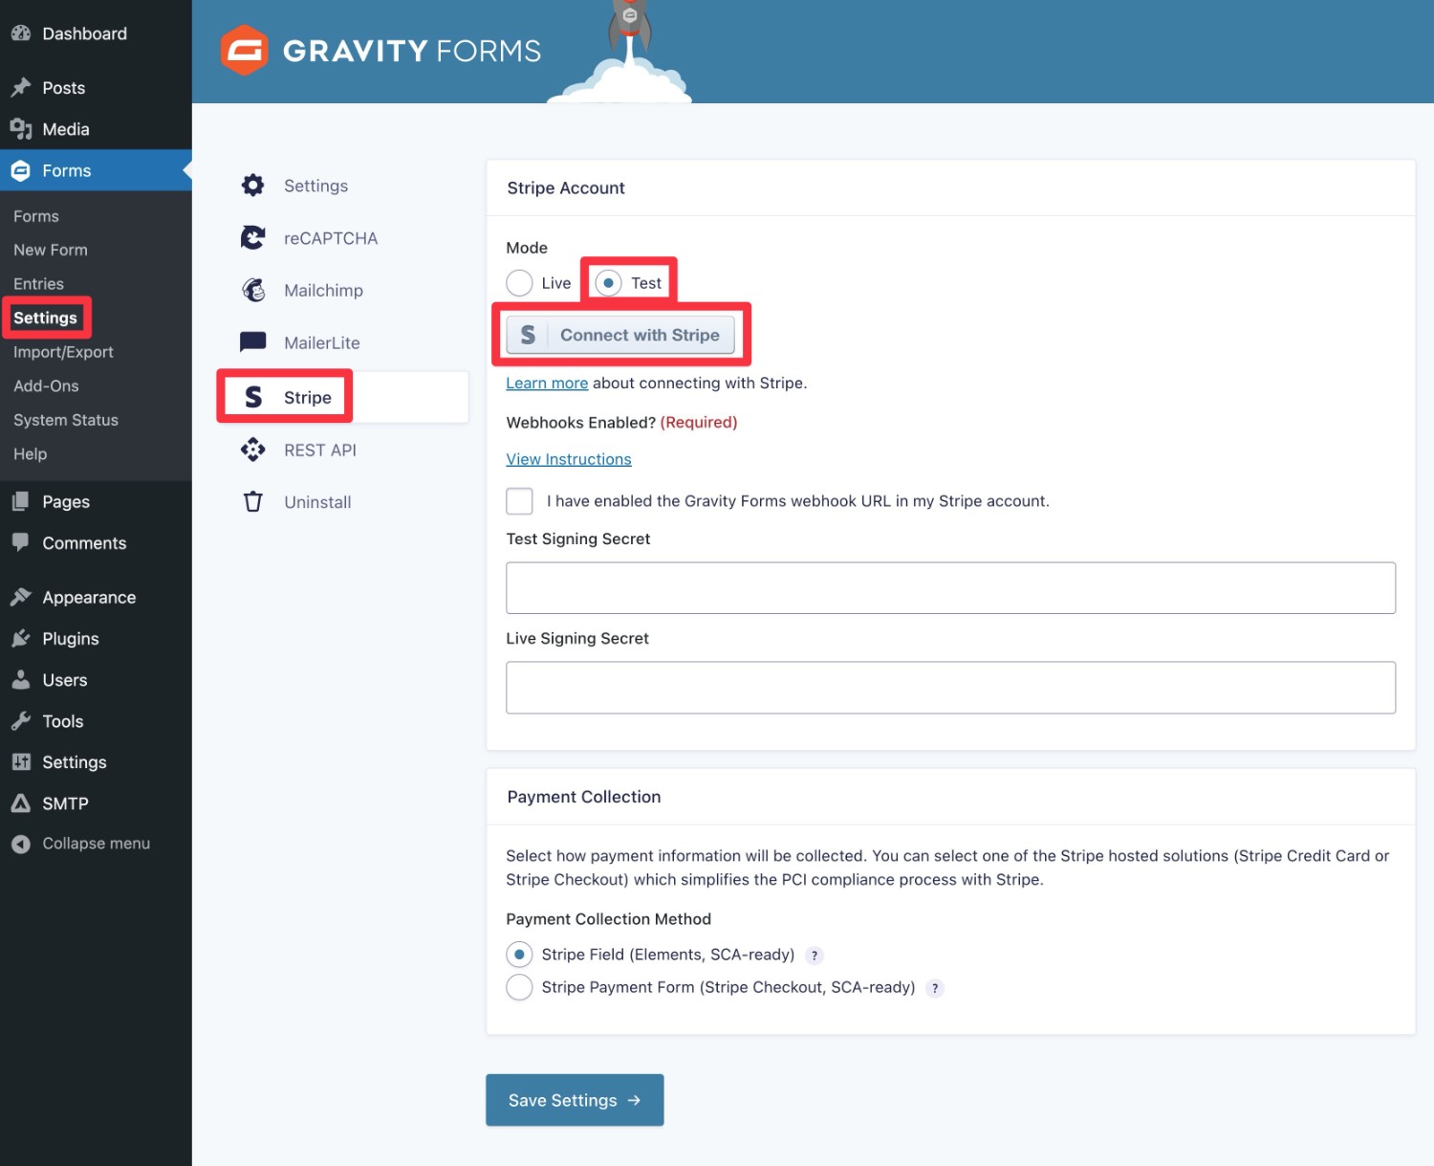The height and width of the screenshot is (1166, 1434).
Task: Click the Plugins plug icon
Action: pyautogui.click(x=21, y=638)
